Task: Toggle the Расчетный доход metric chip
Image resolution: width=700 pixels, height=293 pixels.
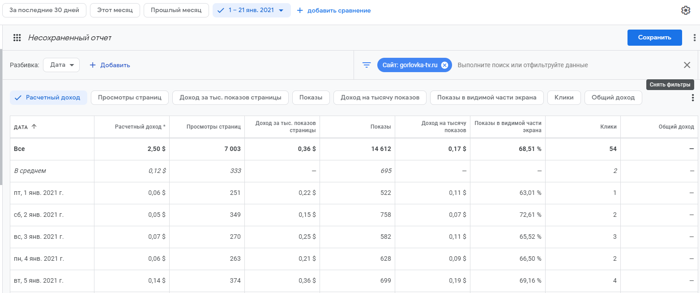Action: point(48,98)
